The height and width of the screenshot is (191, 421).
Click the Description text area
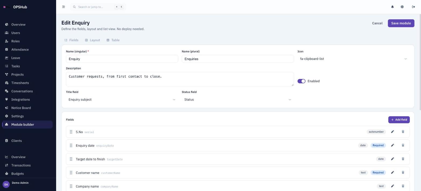point(180,79)
